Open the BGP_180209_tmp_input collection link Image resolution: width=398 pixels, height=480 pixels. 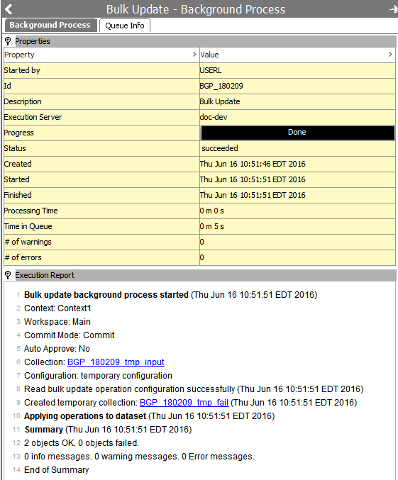(116, 362)
